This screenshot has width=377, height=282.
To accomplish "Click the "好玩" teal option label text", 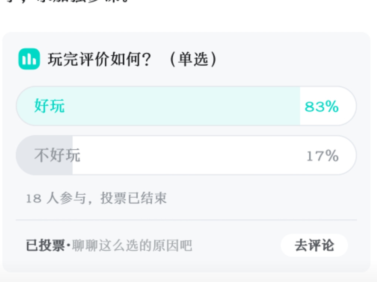I will pyautogui.click(x=49, y=106).
